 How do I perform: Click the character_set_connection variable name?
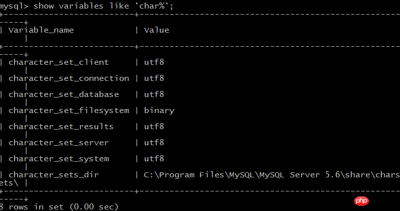[69, 78]
